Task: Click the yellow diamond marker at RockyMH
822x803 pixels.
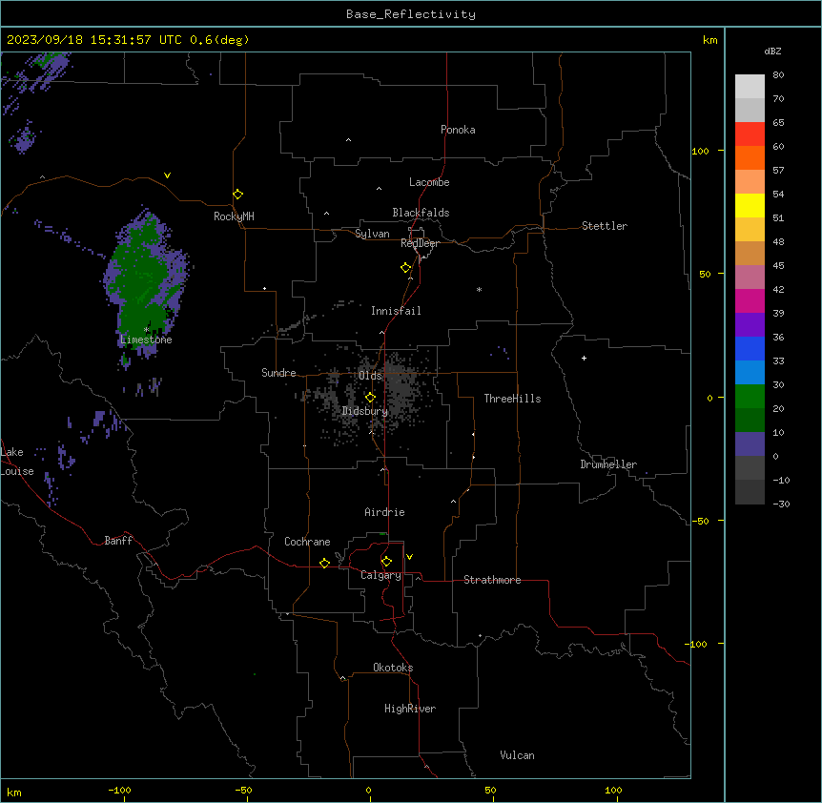Action: tap(238, 195)
